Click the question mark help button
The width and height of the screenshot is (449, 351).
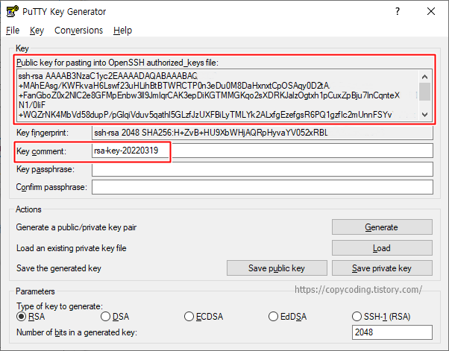coord(398,11)
